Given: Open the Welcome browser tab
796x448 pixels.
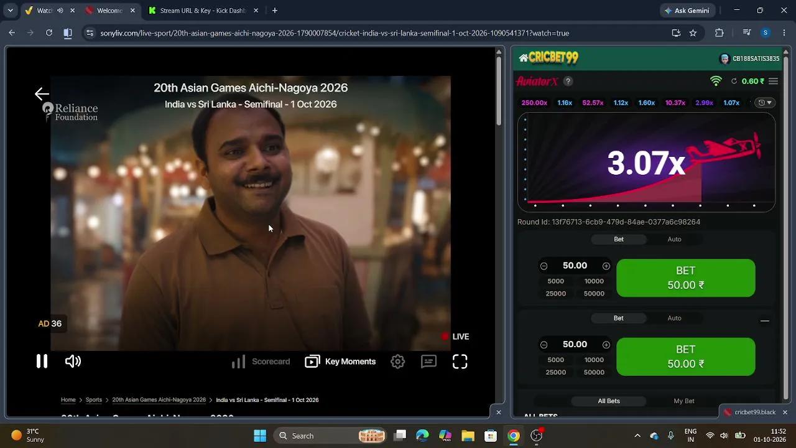Looking at the screenshot, I should coord(111,11).
